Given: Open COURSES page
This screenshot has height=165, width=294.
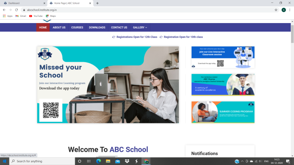Looking at the screenshot, I should (x=77, y=28).
